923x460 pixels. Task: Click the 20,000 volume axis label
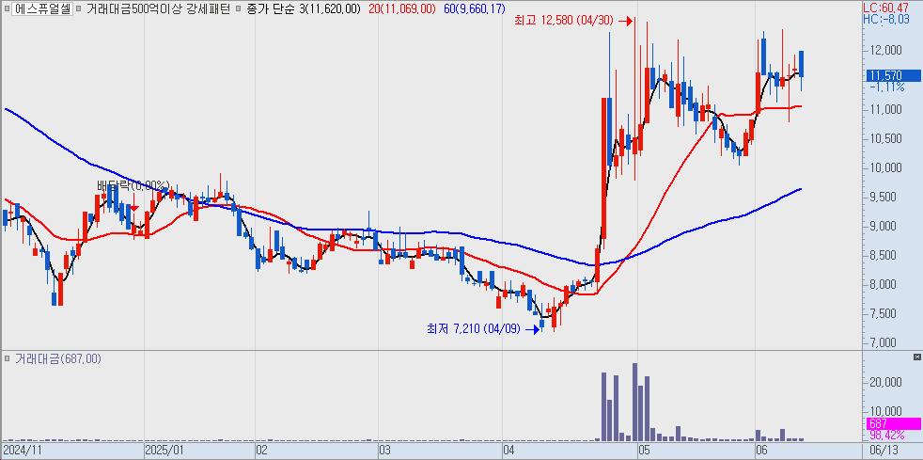coord(884,382)
